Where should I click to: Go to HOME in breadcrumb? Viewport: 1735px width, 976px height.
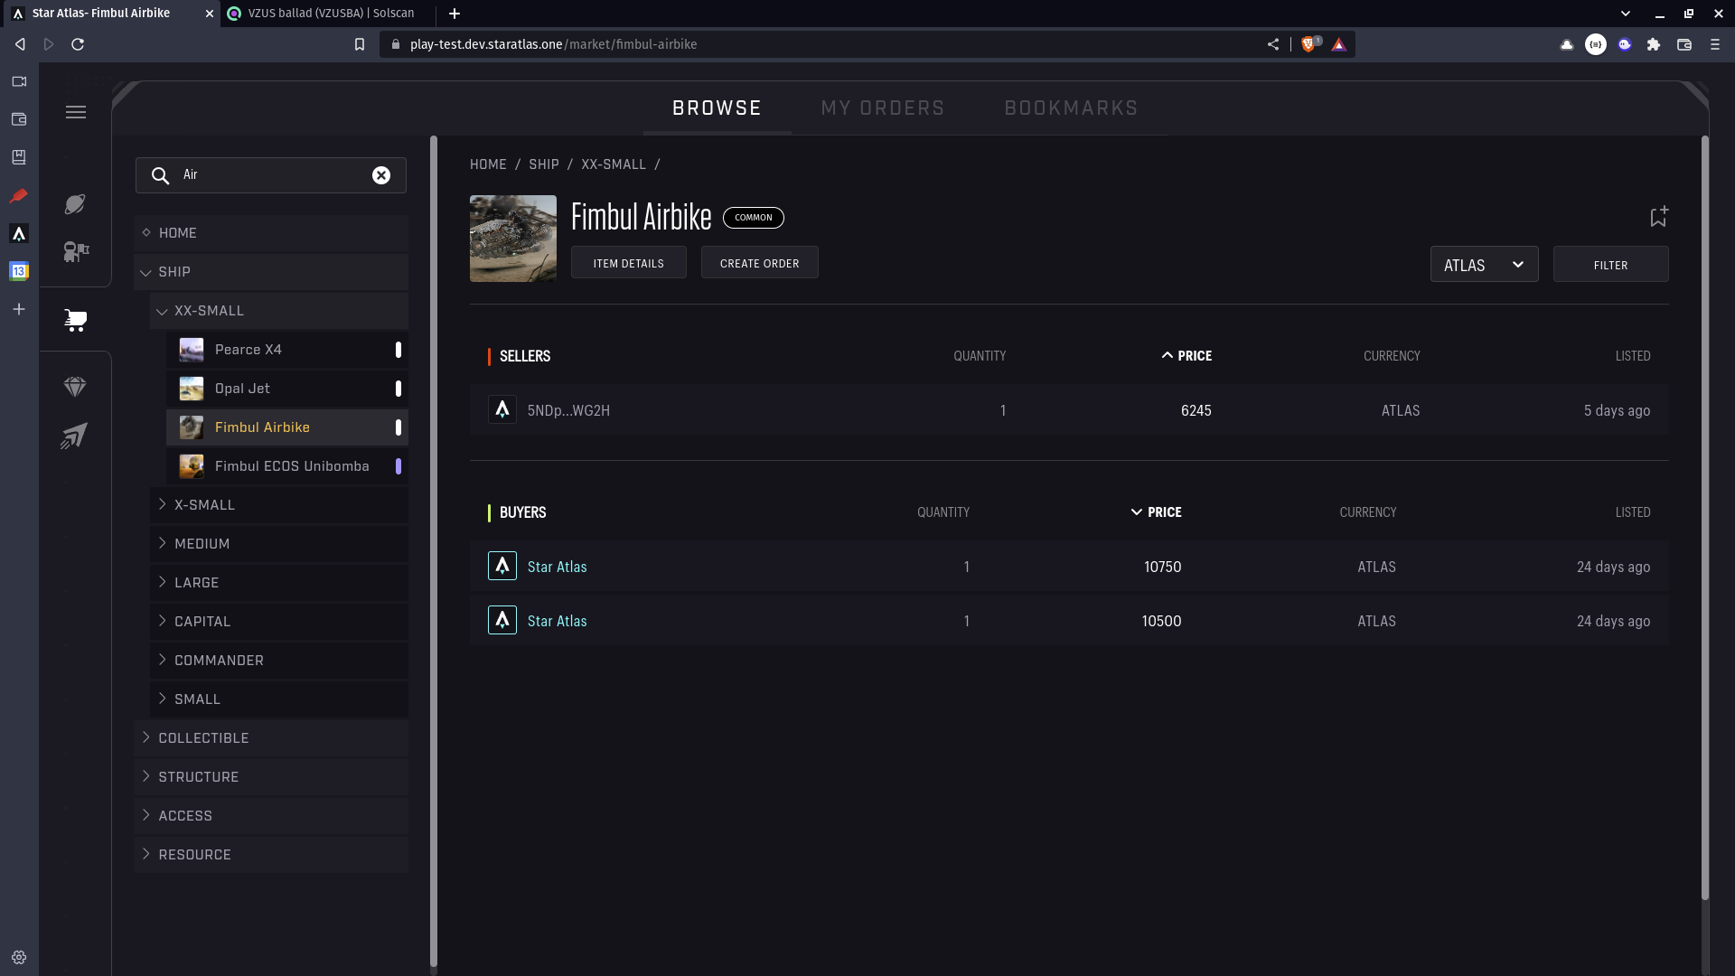488,164
